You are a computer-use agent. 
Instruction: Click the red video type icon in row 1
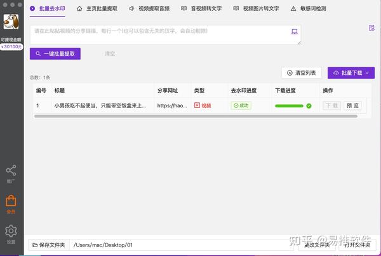[x=197, y=105]
